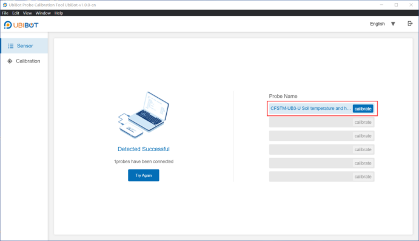Open the Help menu
This screenshot has width=419, height=241.
[59, 13]
